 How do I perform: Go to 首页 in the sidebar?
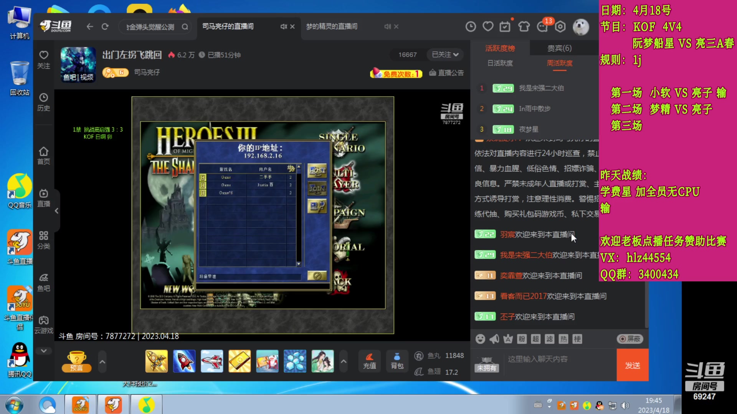tap(44, 156)
